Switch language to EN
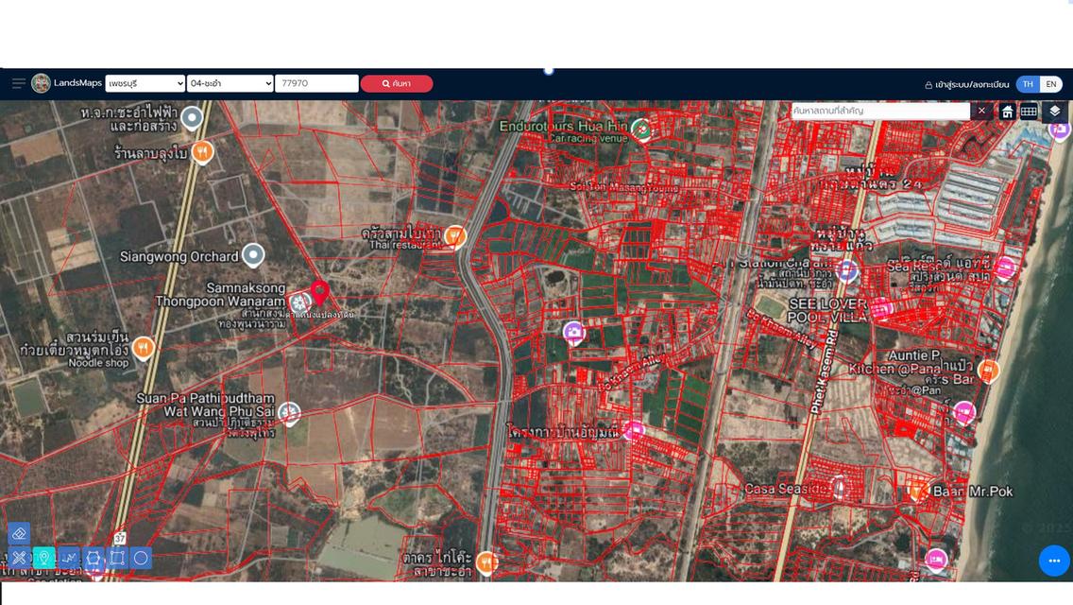 coord(1051,84)
